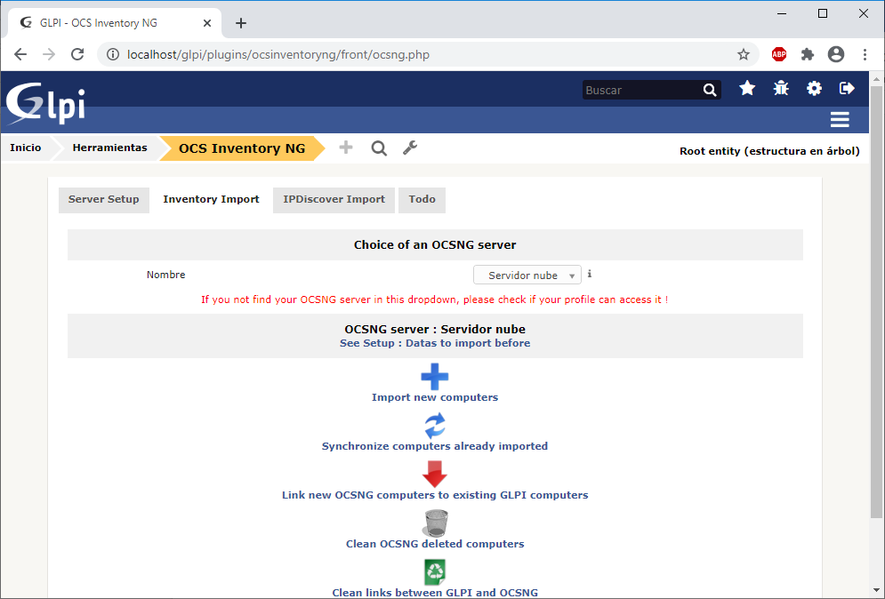Viewport: 885px width, 599px height.
Task: Toggle debug mode bug icon
Action: pyautogui.click(x=781, y=89)
